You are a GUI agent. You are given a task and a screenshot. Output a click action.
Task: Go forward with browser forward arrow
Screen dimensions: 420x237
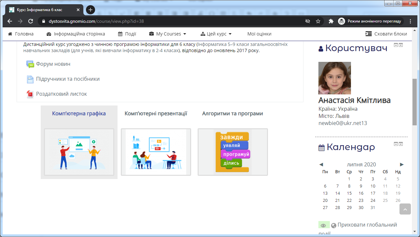tap(20, 21)
